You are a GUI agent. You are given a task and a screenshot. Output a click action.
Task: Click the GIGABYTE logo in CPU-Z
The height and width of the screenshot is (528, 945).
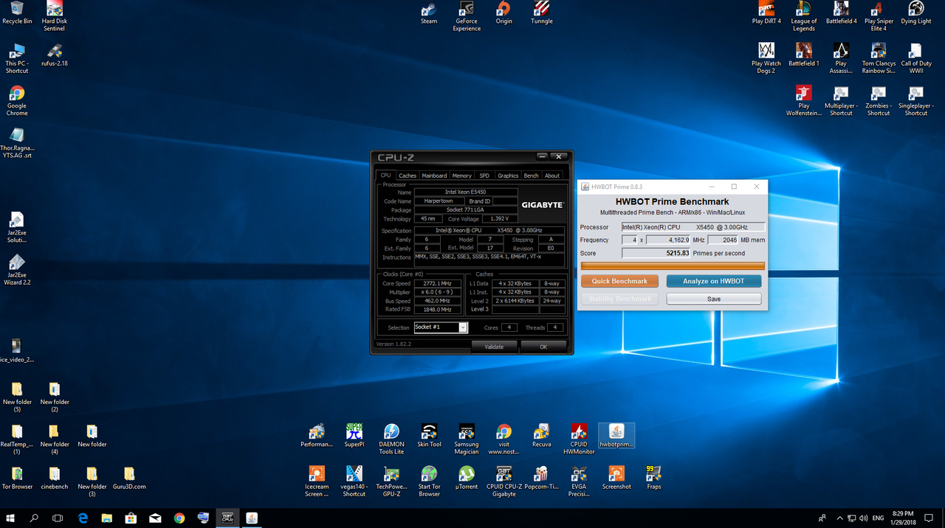543,204
